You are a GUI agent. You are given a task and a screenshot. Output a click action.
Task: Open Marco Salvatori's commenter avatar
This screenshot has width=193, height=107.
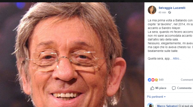click(150, 105)
